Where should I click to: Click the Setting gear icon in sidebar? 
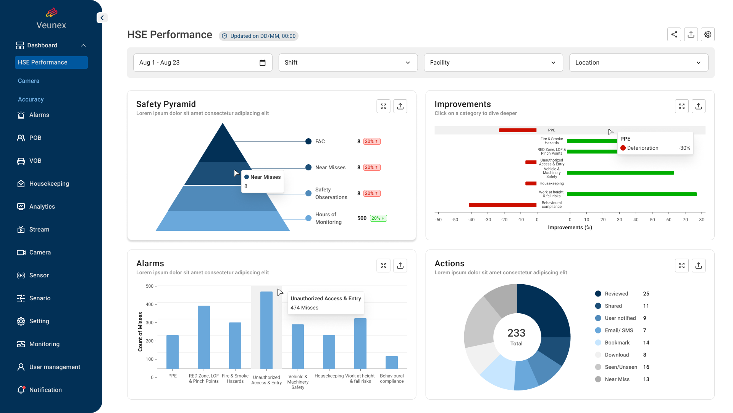[x=21, y=321]
